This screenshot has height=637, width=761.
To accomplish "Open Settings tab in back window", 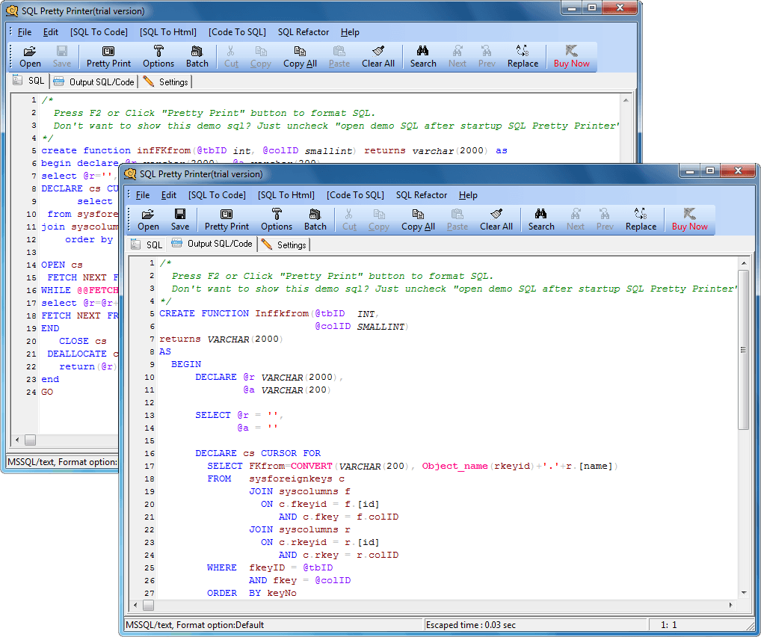I will [x=167, y=81].
